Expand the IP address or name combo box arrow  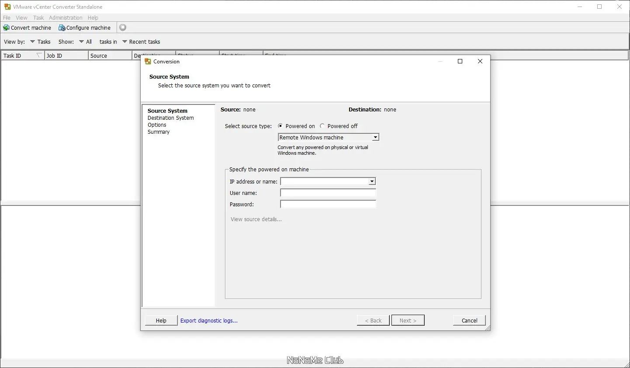click(x=372, y=181)
